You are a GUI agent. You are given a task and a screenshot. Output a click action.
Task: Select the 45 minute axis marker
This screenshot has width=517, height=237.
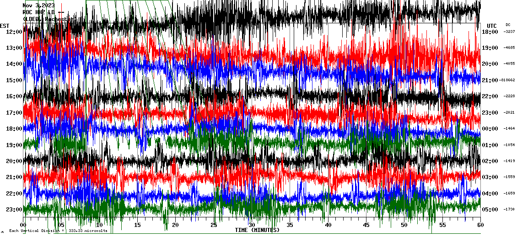coord(366,225)
